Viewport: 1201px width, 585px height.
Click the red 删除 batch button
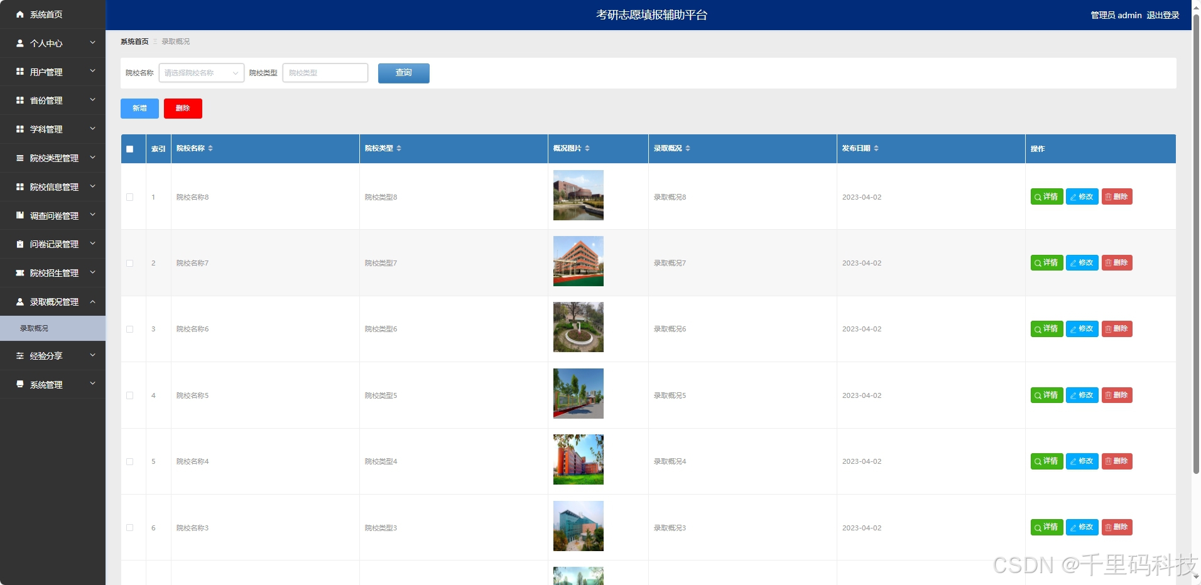point(183,108)
